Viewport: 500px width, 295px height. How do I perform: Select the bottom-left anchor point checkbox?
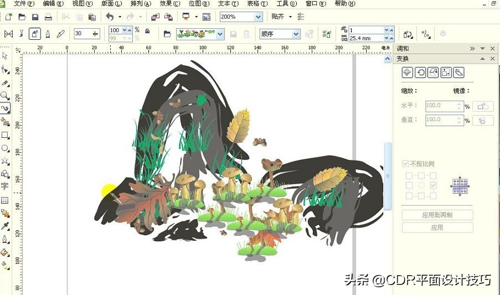tap(409, 195)
